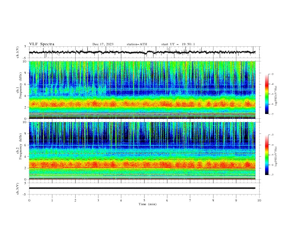Click the "start UT = 19:50:1" text

pos(178,44)
